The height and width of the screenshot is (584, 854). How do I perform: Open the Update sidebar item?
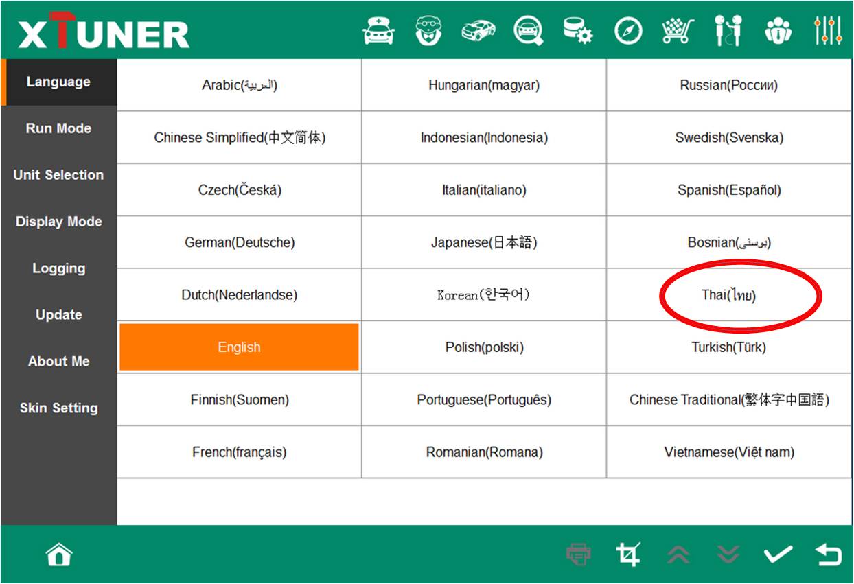point(58,315)
